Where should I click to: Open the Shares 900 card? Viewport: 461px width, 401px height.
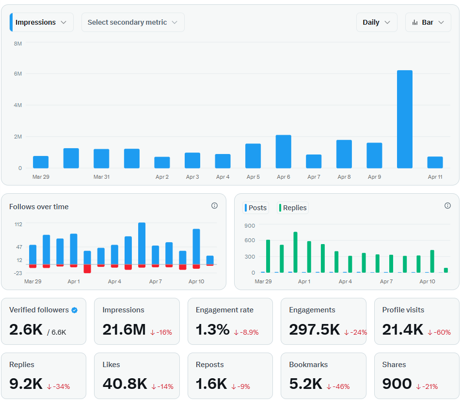(416, 376)
